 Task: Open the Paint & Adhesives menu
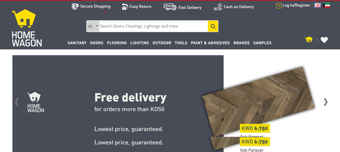pyautogui.click(x=210, y=43)
